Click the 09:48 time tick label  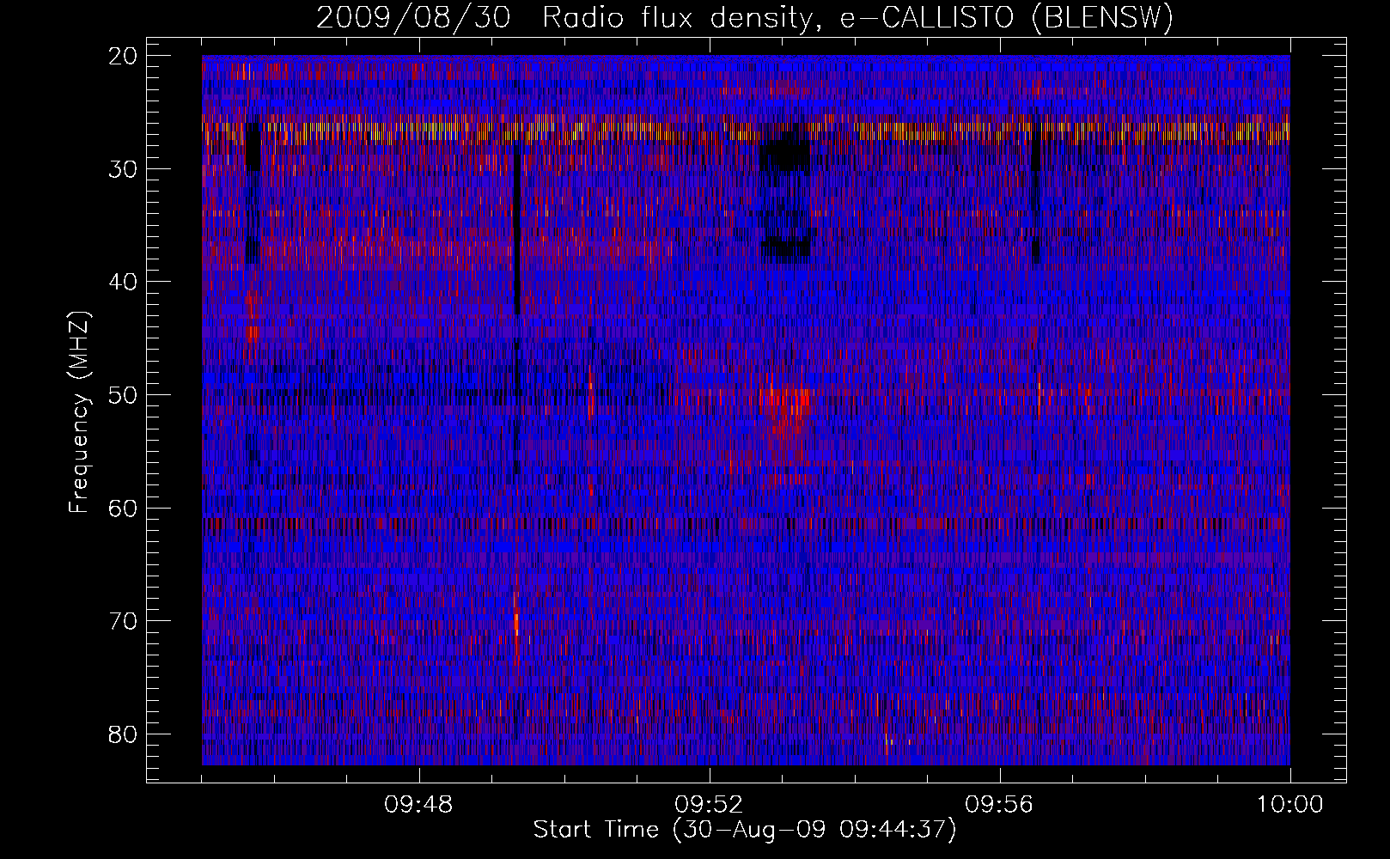click(418, 805)
